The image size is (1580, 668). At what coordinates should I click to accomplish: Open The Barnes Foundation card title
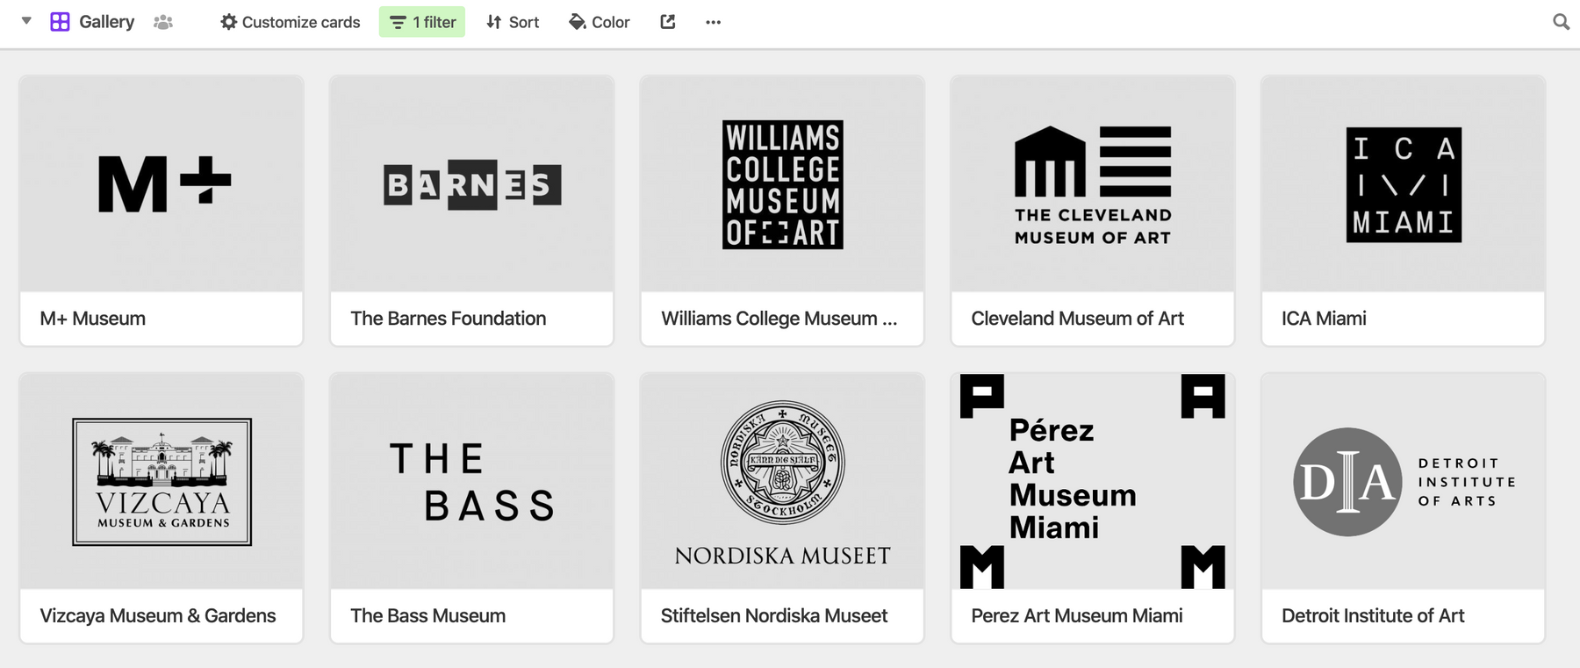[x=448, y=319]
